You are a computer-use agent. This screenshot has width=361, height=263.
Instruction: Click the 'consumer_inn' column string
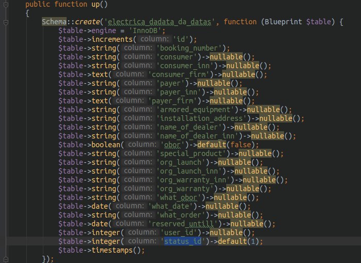185,66
